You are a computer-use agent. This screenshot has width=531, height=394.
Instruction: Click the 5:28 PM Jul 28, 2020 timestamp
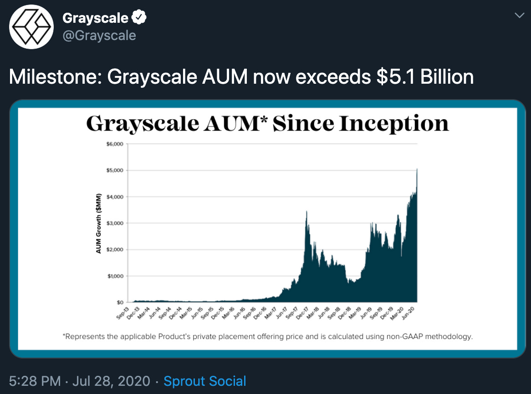80,381
